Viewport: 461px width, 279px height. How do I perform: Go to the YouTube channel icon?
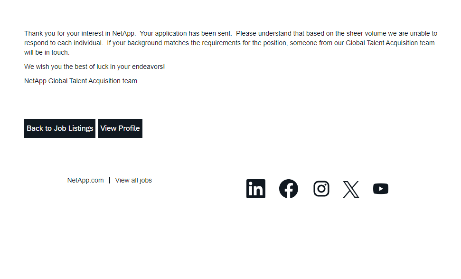click(380, 189)
